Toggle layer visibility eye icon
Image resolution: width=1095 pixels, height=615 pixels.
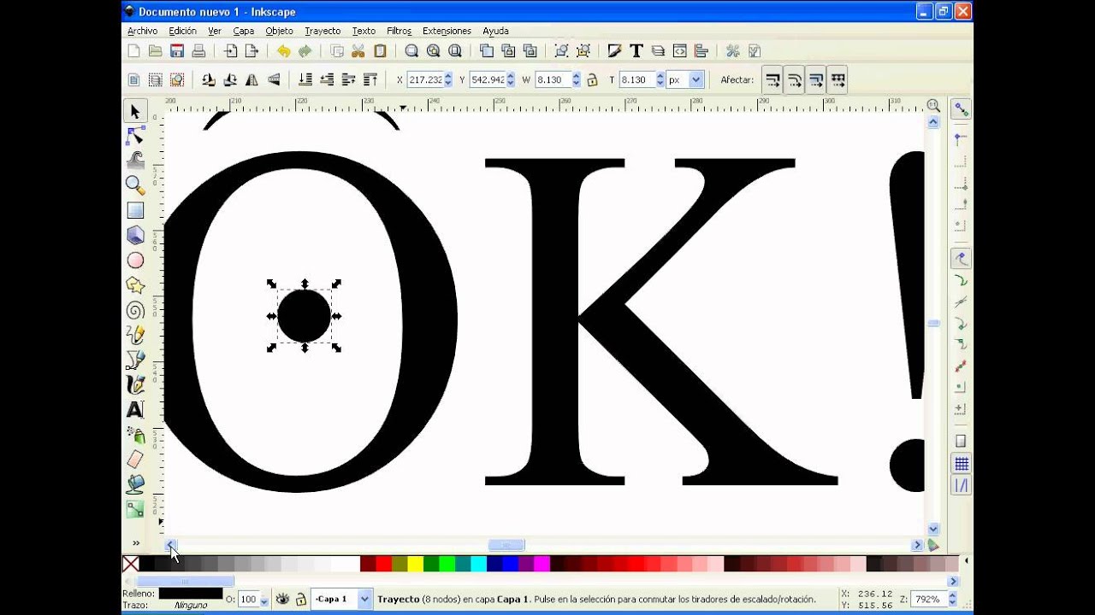[282, 600]
